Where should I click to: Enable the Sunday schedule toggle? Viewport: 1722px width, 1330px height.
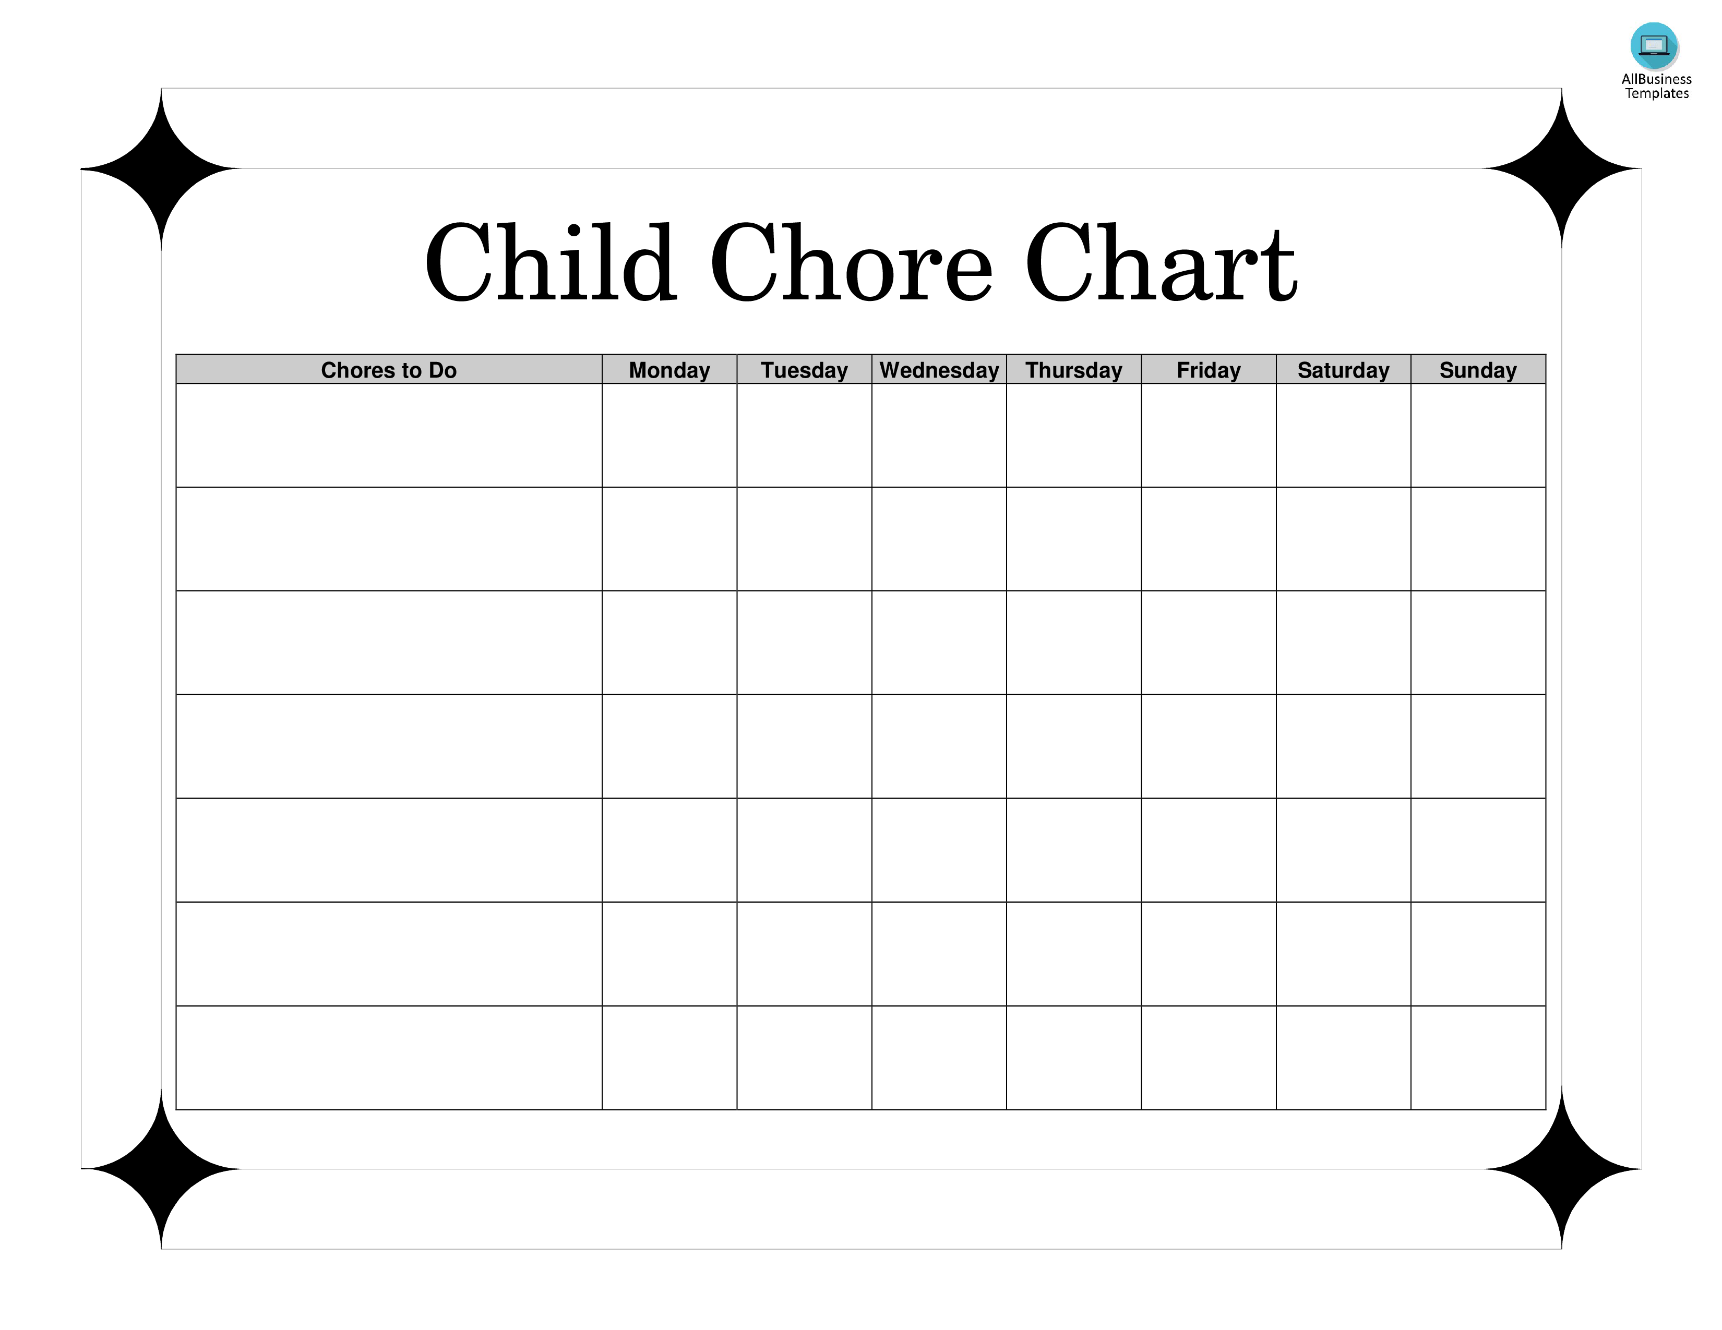click(x=1477, y=369)
